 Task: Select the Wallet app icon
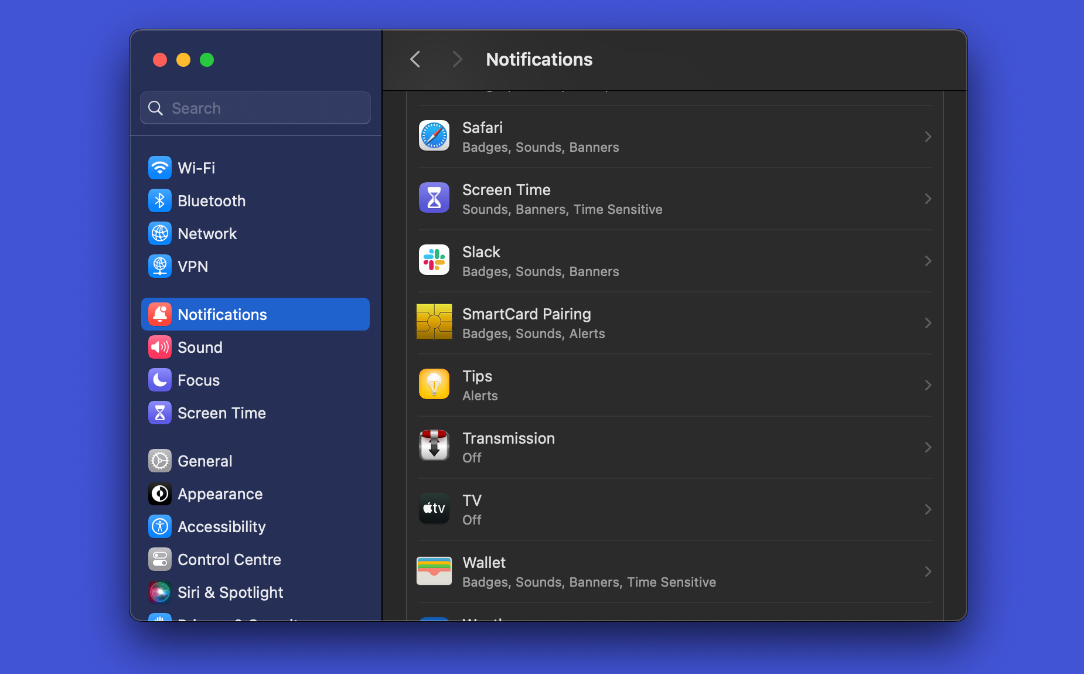(434, 570)
